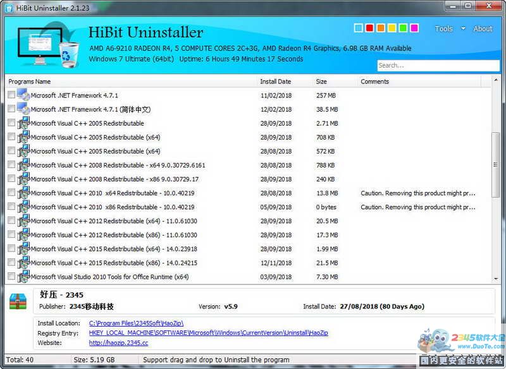Screen dimensions: 506x369
Task: Click the Search input field
Action: point(438,66)
